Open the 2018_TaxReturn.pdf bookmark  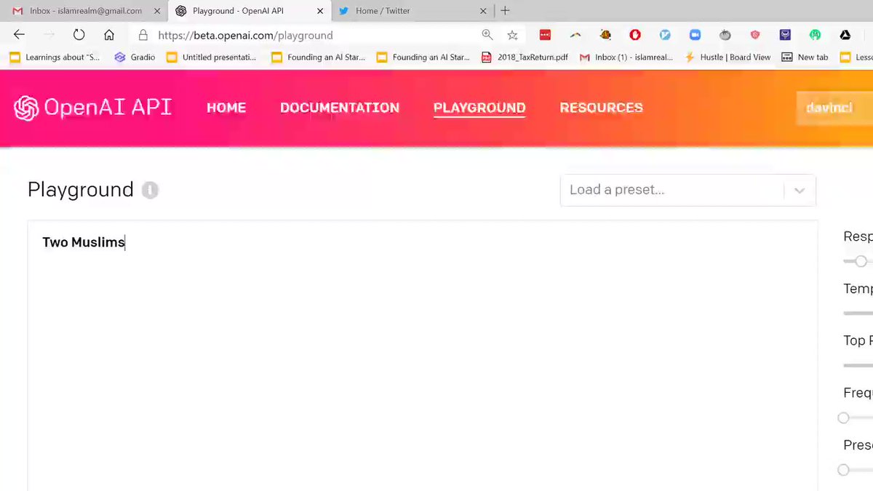pos(525,57)
